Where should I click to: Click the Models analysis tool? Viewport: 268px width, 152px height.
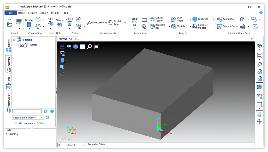(178, 26)
